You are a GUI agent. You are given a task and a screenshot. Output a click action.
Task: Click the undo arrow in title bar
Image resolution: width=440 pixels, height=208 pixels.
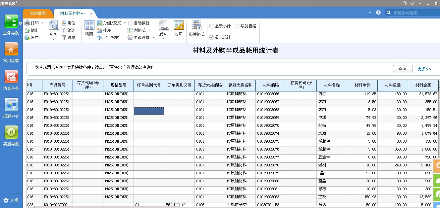pyautogui.click(x=405, y=3)
